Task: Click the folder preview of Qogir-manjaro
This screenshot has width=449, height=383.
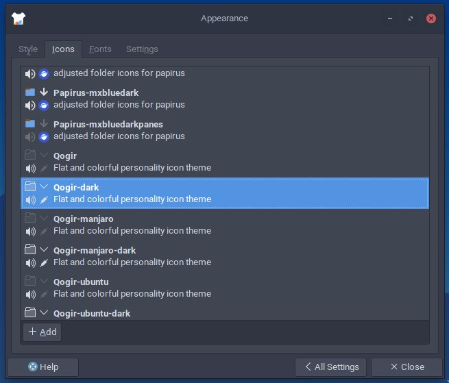Action: (x=30, y=218)
